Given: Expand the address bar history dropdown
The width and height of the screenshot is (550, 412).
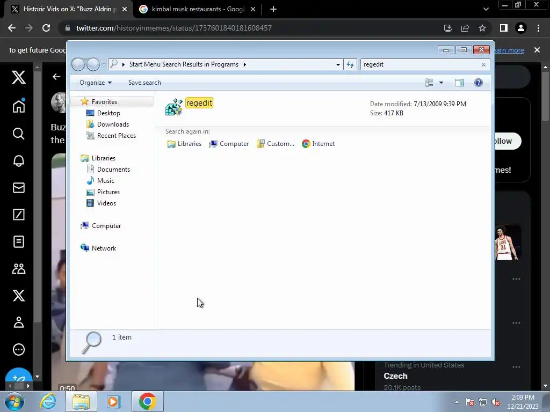Looking at the screenshot, I should point(338,65).
